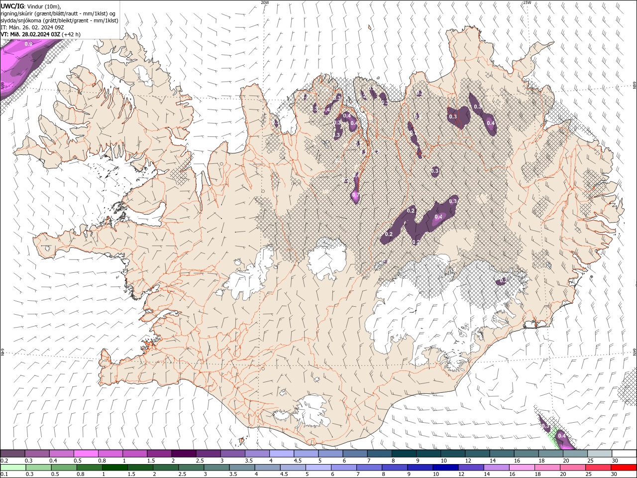The height and width of the screenshot is (478, 637).
Task: Click the '0.1' label under lower legend row
Action: [4, 474]
